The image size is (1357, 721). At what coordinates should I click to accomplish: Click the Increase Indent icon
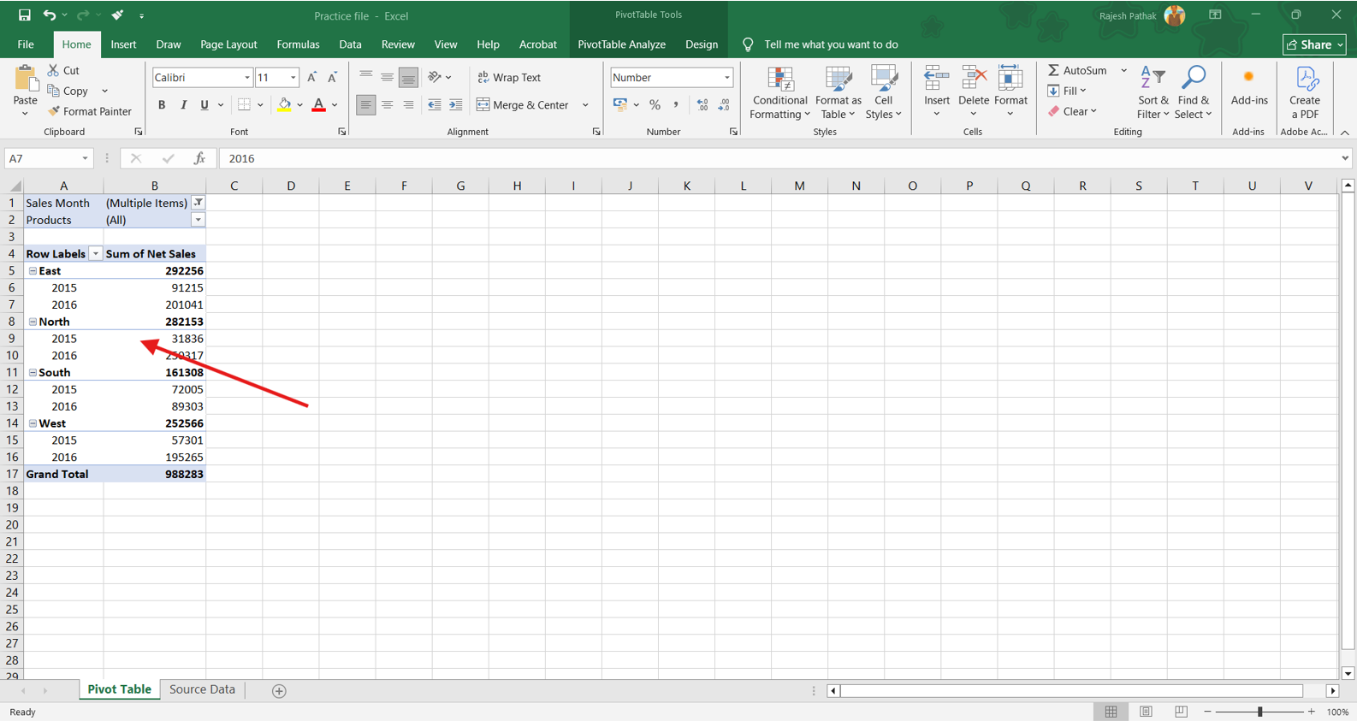click(456, 105)
